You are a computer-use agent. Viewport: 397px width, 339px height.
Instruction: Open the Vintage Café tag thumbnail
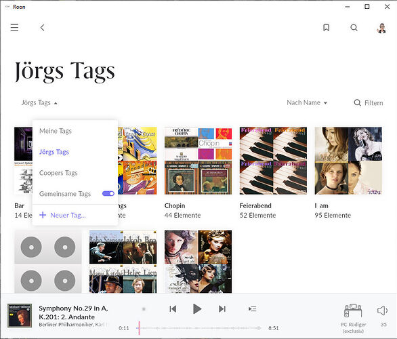coord(198,262)
